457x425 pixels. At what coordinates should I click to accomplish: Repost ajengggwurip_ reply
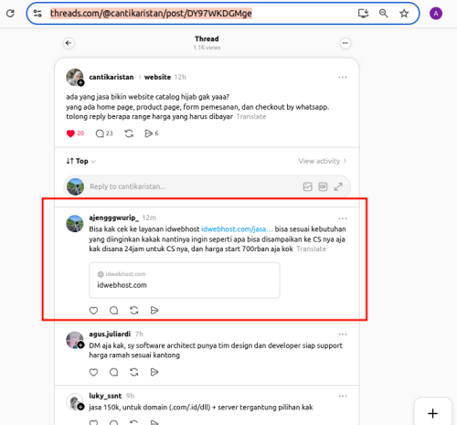pos(134,311)
